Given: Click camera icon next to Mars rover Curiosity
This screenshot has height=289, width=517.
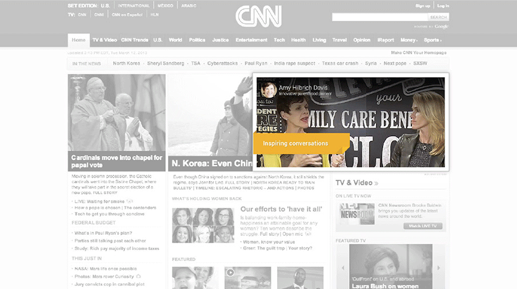Looking at the screenshot, I should coord(138,276).
